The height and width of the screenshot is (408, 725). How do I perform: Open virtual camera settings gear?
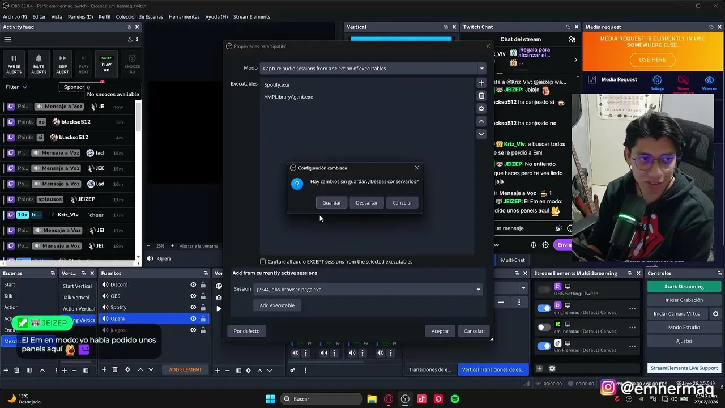pyautogui.click(x=715, y=313)
